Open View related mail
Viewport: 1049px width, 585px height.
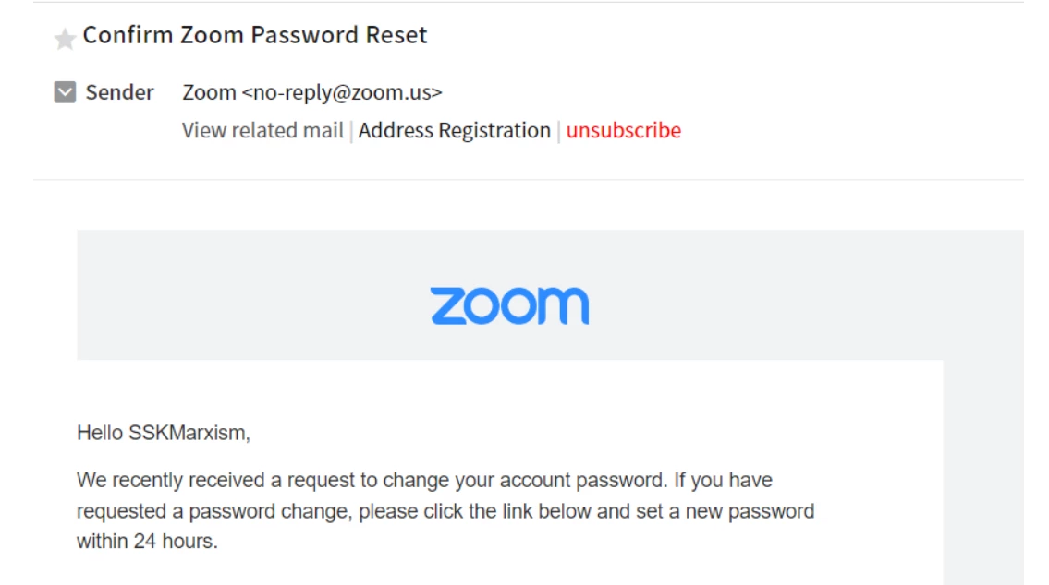tap(262, 130)
